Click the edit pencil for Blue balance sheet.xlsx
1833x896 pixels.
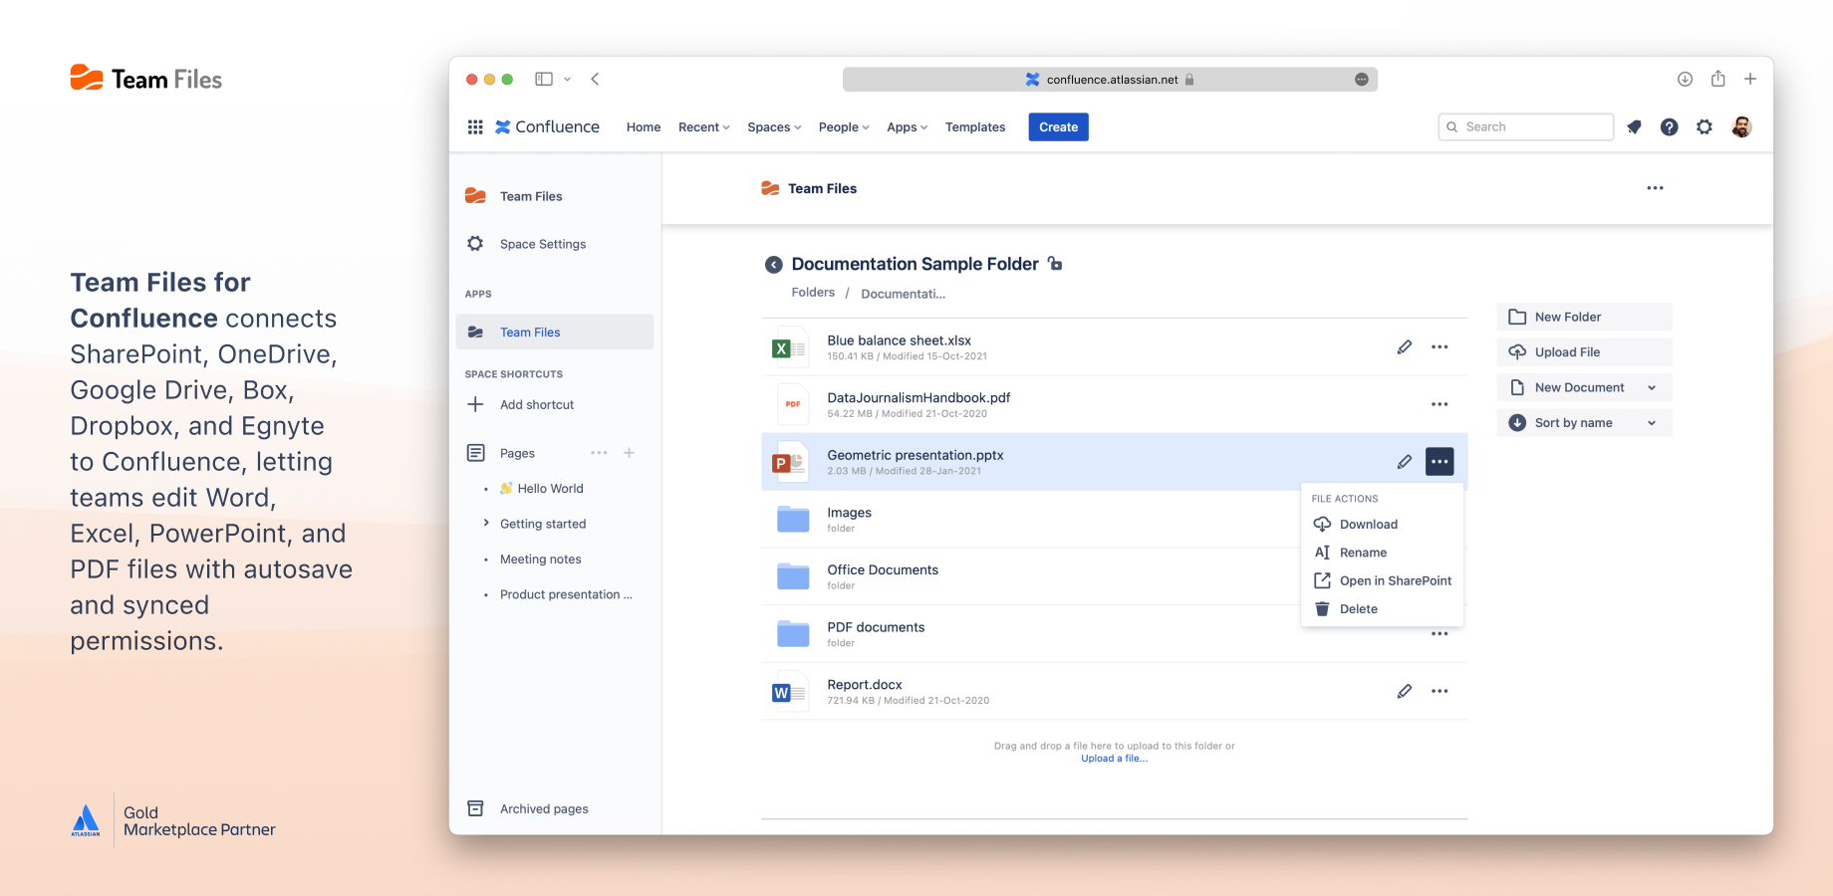[x=1404, y=347]
